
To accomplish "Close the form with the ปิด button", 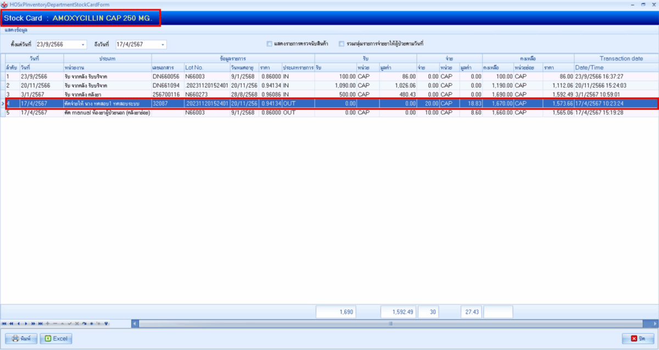I will 638,338.
